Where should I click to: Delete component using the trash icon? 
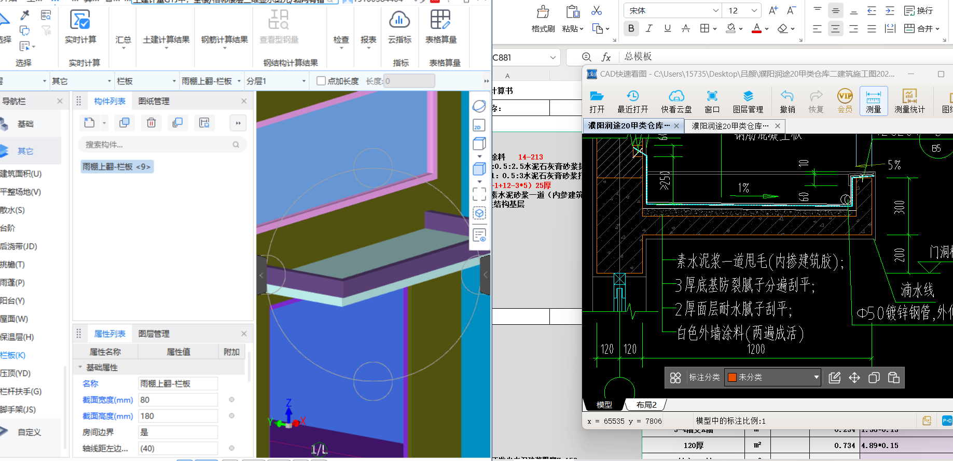tap(151, 123)
